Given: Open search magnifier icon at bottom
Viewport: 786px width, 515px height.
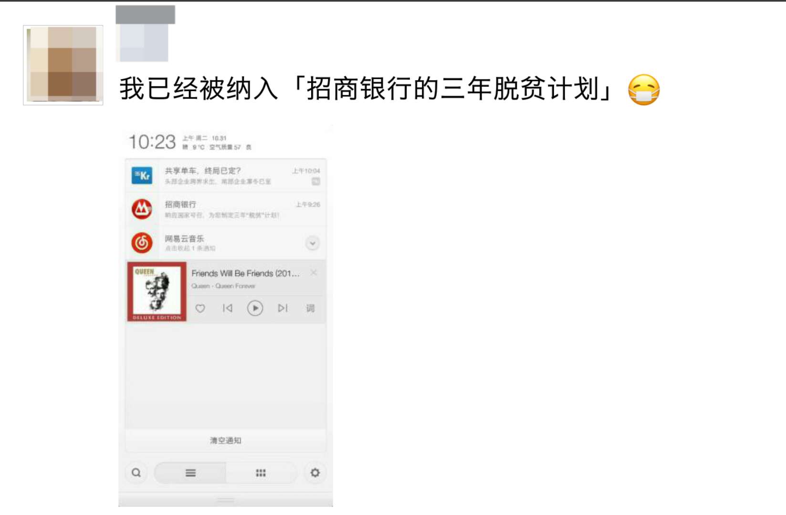Looking at the screenshot, I should coord(136,473).
